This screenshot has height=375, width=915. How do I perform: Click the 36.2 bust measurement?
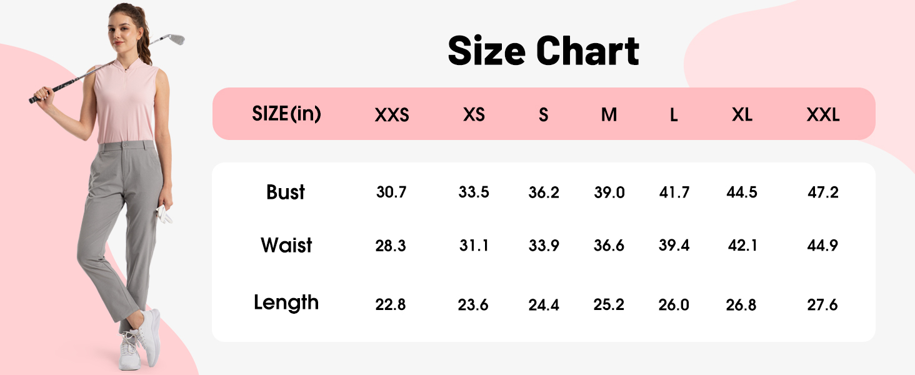(544, 192)
